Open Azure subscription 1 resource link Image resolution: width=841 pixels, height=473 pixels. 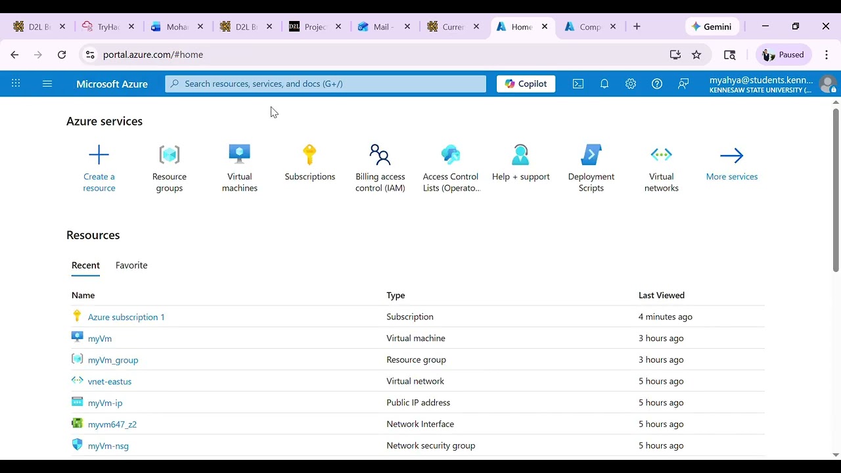(x=126, y=317)
